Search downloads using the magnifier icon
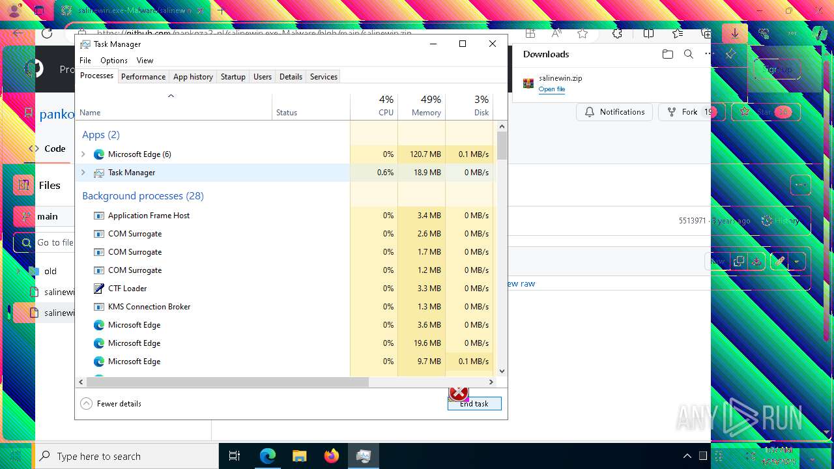This screenshot has height=469, width=834. pos(689,55)
